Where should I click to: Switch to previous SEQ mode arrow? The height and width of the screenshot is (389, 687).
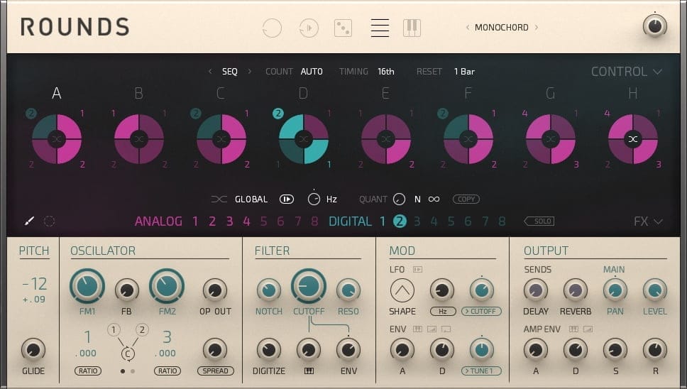(x=210, y=72)
